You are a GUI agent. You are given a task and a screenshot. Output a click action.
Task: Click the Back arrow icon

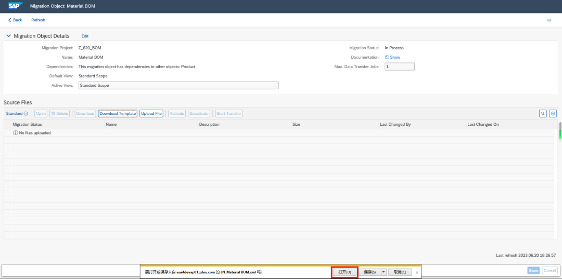click(x=10, y=20)
